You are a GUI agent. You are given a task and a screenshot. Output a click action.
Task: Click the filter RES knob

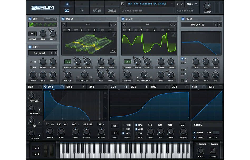pyautogui.click(x=205, y=62)
